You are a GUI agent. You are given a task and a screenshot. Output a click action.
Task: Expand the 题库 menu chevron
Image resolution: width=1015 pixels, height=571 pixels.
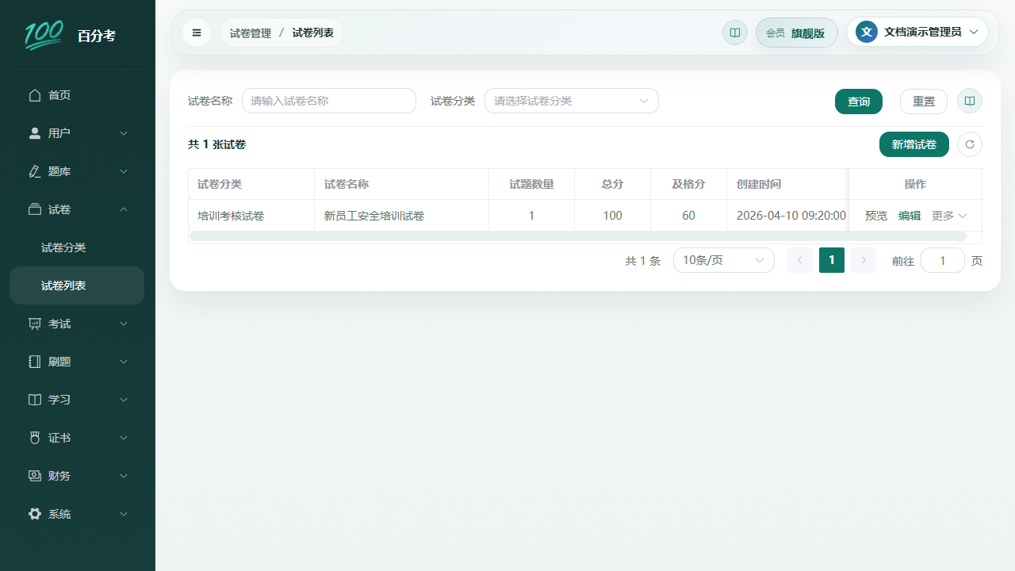tap(124, 171)
